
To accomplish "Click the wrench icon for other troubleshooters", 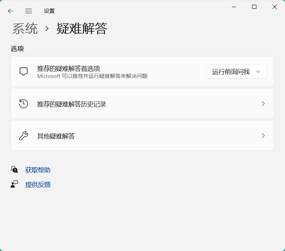I will point(24,136).
